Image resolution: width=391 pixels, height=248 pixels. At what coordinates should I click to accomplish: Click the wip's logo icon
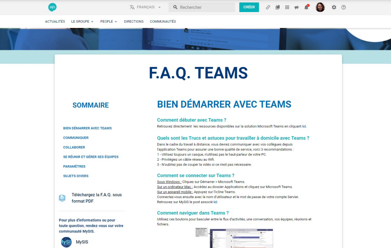point(52,7)
